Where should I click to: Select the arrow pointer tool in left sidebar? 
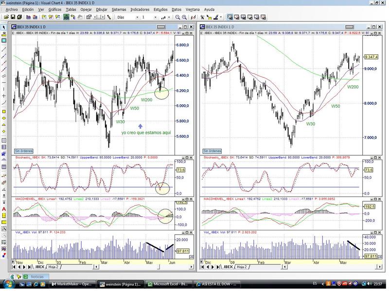[x=4, y=27]
